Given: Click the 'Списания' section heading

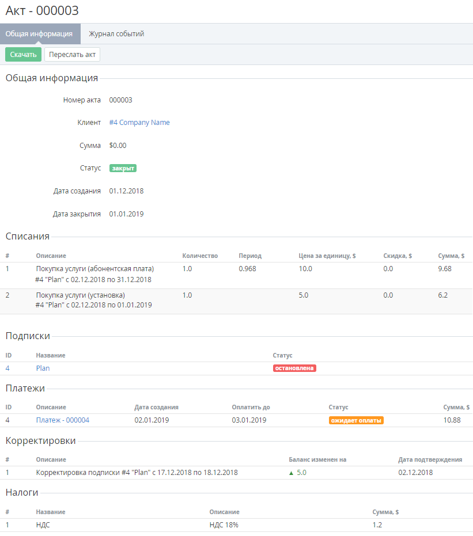Looking at the screenshot, I should point(28,236).
